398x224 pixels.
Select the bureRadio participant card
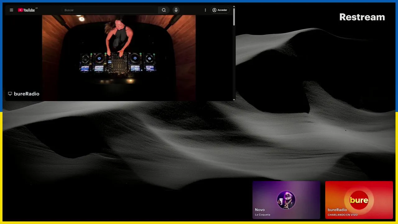tap(359, 200)
